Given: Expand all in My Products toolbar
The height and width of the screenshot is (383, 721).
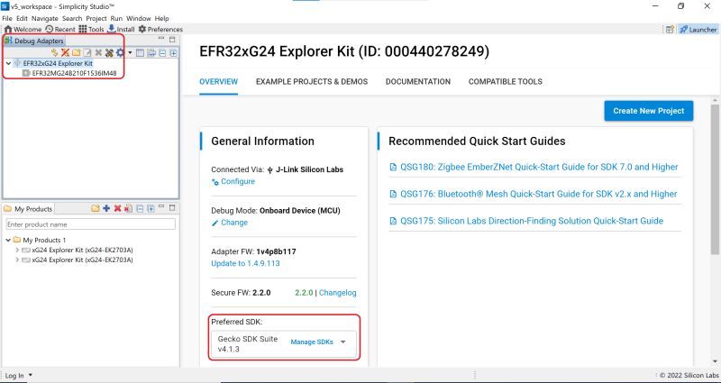Looking at the screenshot, I should 151,208.
